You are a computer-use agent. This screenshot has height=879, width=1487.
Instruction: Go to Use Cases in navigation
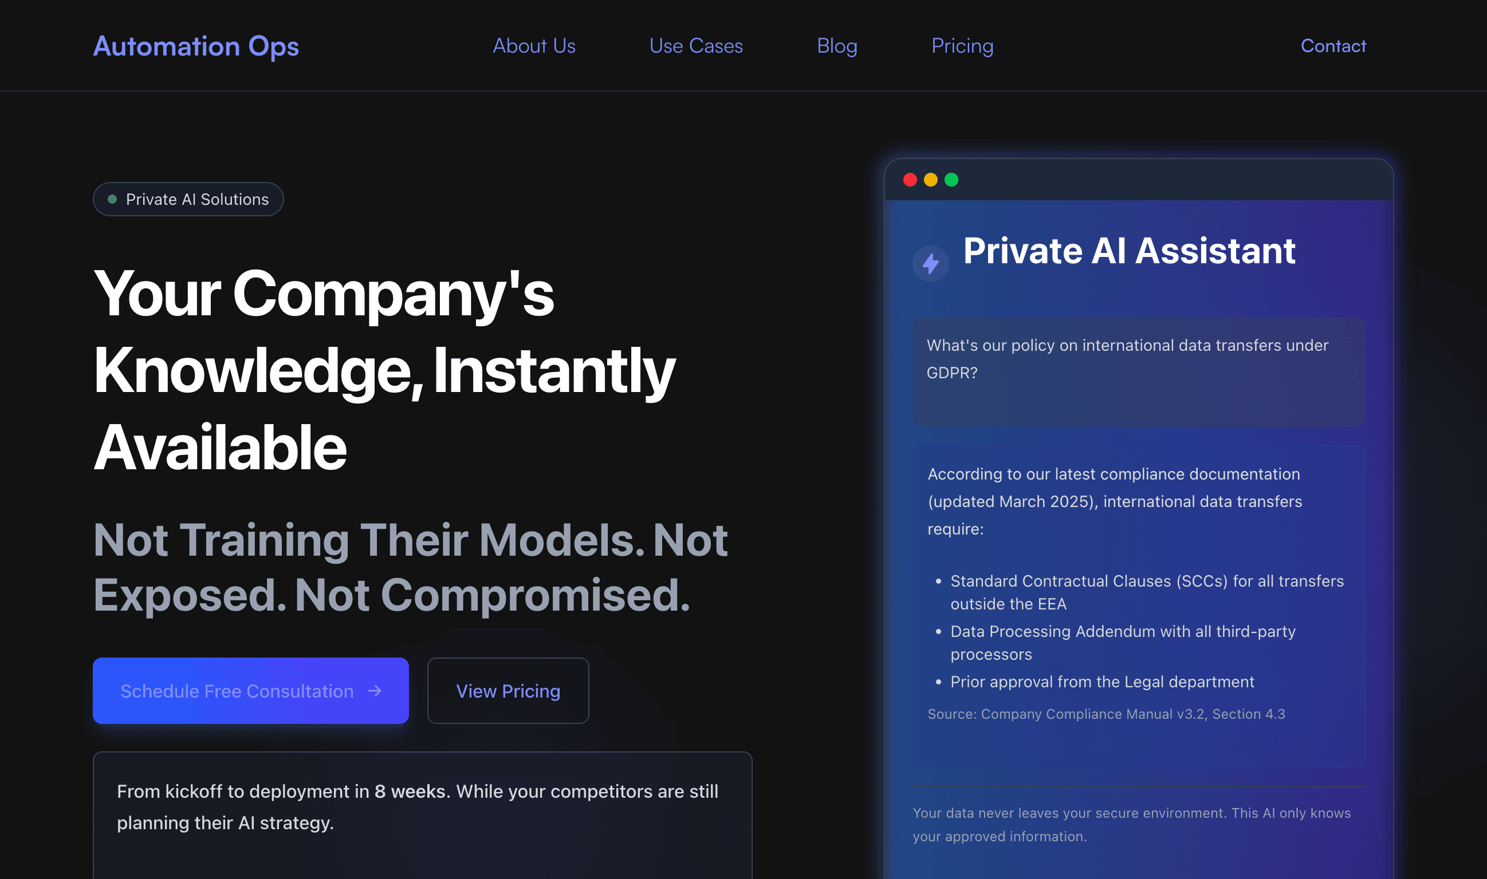click(696, 46)
